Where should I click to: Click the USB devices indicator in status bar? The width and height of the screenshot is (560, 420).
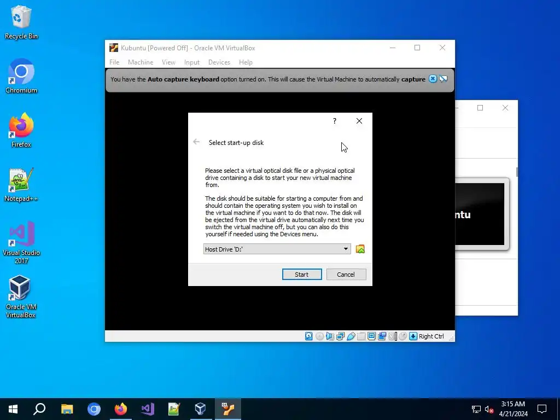click(351, 336)
